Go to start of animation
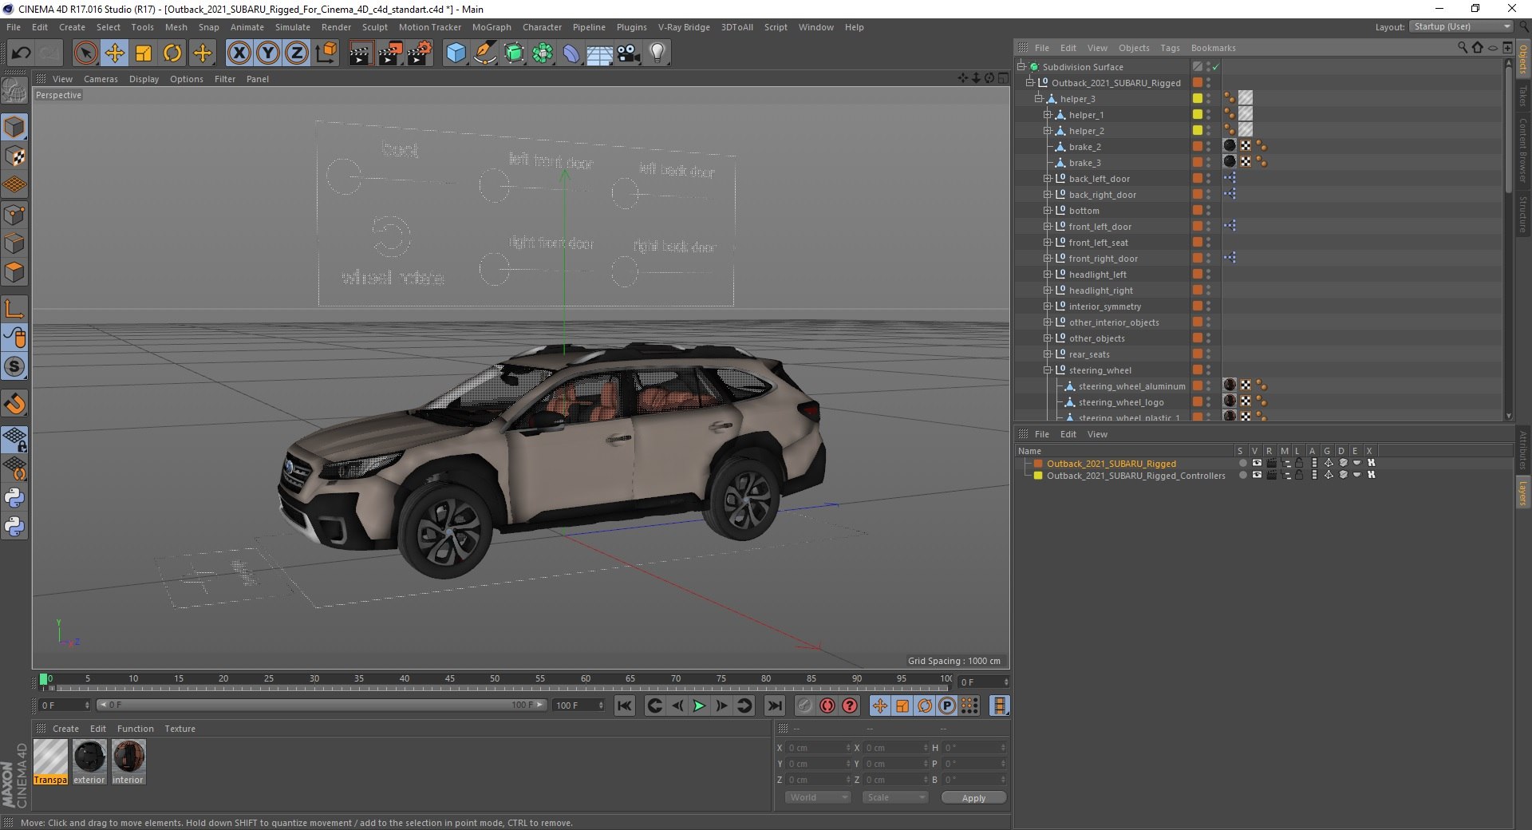 click(x=625, y=705)
